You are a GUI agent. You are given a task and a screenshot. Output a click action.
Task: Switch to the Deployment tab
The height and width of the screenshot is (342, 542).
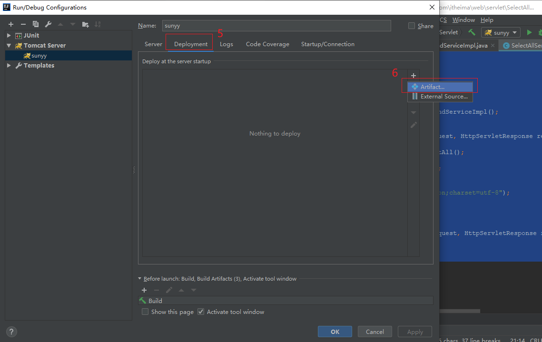[190, 44]
